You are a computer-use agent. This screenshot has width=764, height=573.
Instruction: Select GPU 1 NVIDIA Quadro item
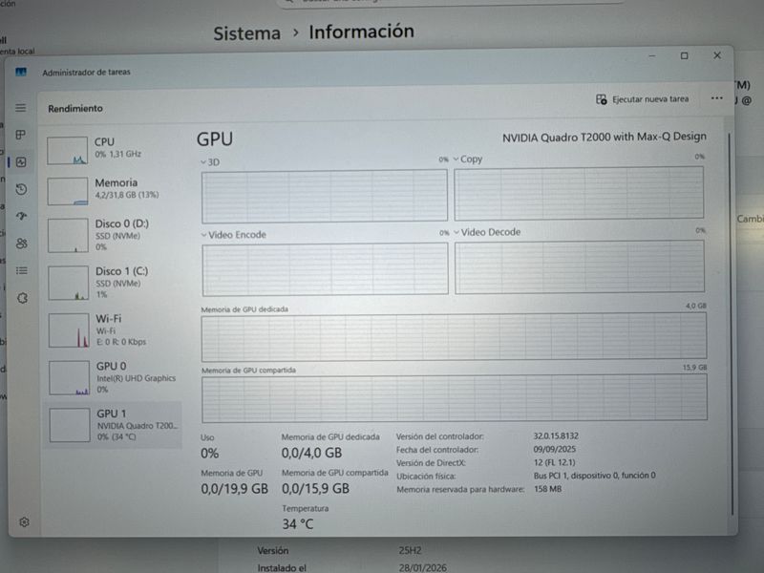tap(113, 425)
